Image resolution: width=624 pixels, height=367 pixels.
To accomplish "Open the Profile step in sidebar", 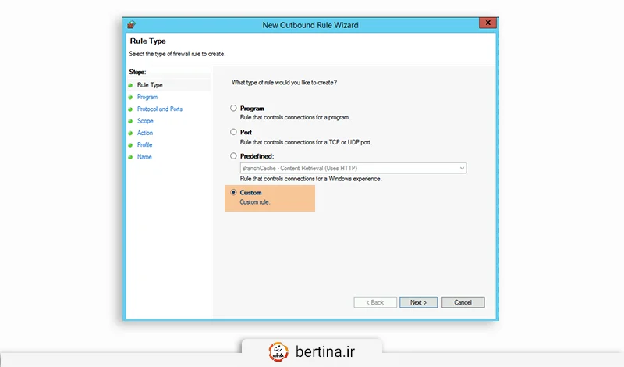I will (x=144, y=145).
